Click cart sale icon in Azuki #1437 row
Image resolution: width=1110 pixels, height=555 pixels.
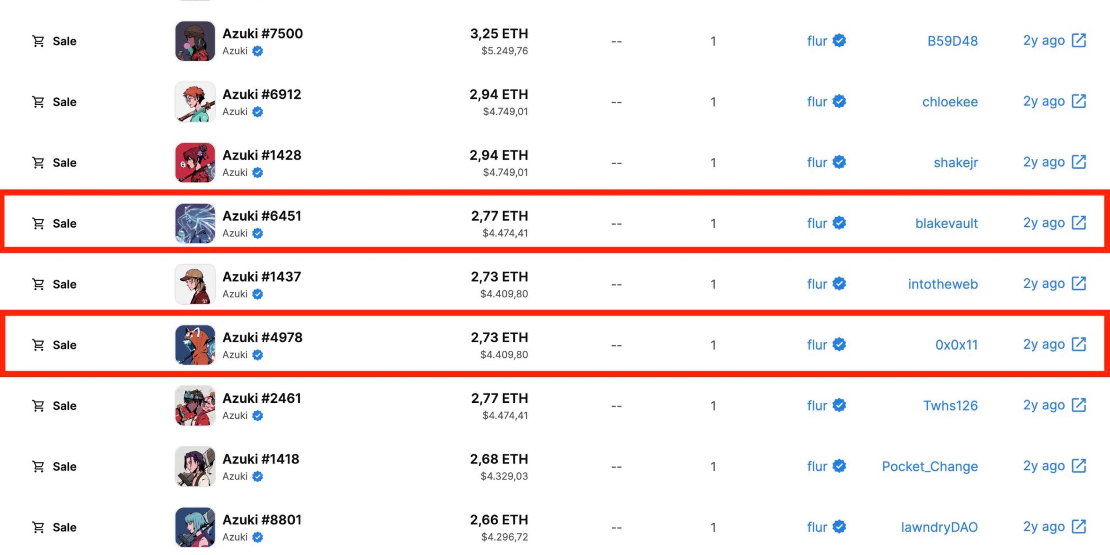(x=38, y=284)
